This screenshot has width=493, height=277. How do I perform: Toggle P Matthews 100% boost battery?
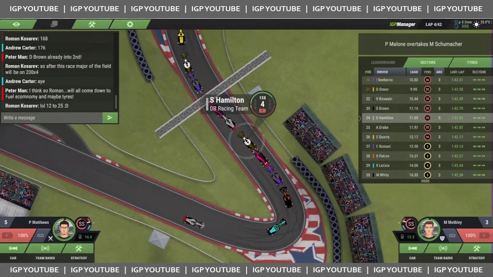[x=17, y=235]
